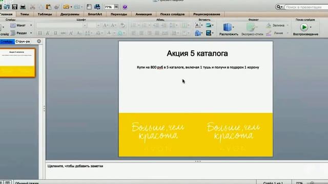The width and height of the screenshot is (328, 184).
Task: Click the Save floppy disk icon
Action: [x=15, y=7]
